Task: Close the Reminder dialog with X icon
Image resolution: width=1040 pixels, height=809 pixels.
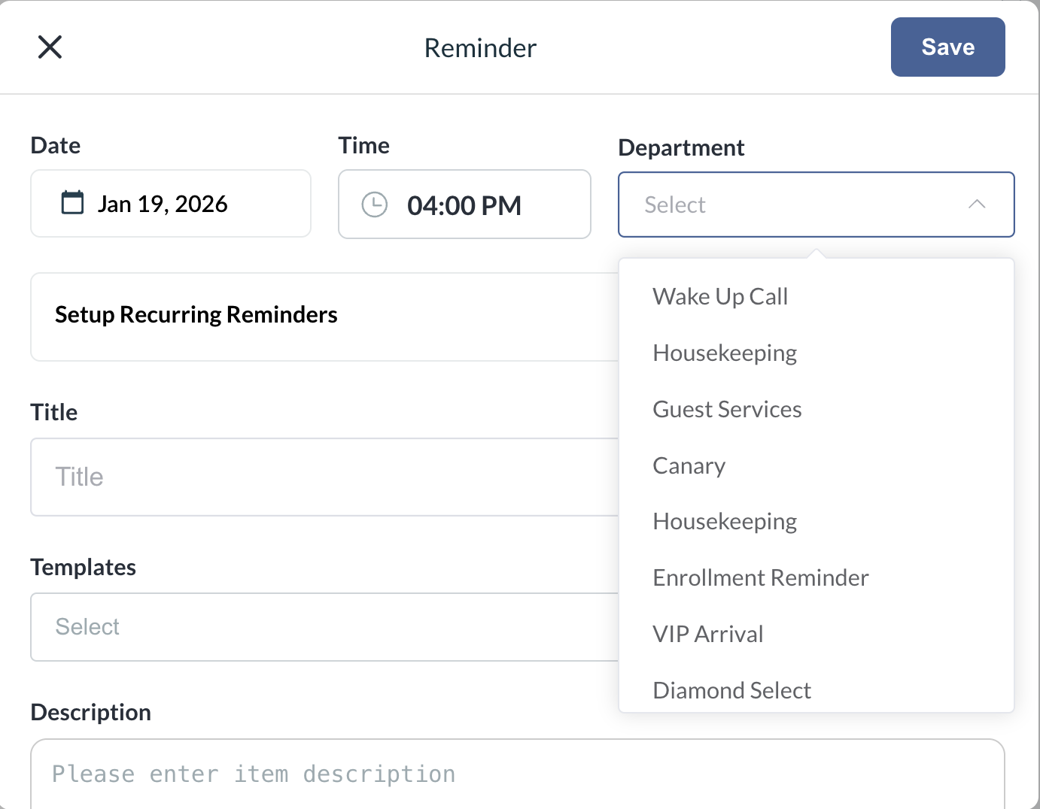Action: coord(50,47)
